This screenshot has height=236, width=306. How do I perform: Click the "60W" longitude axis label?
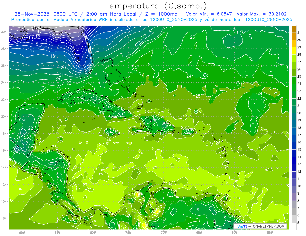235,233
